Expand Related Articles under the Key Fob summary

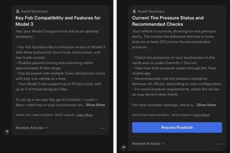[32, 128]
